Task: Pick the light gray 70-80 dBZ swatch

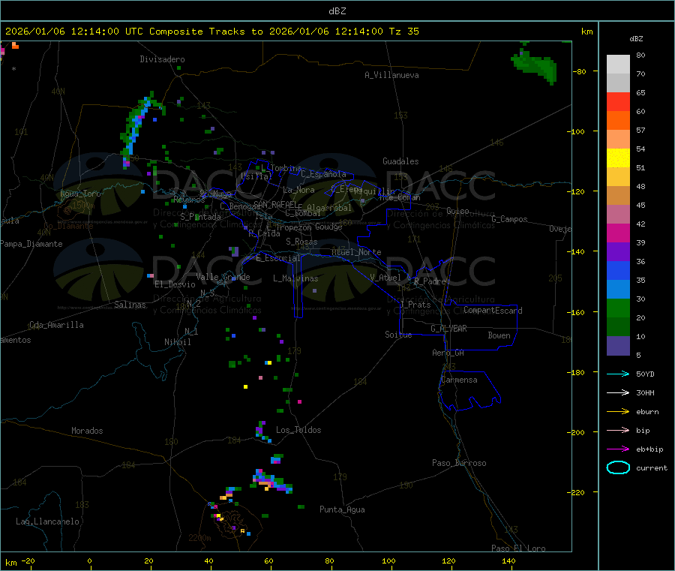Action: click(618, 65)
